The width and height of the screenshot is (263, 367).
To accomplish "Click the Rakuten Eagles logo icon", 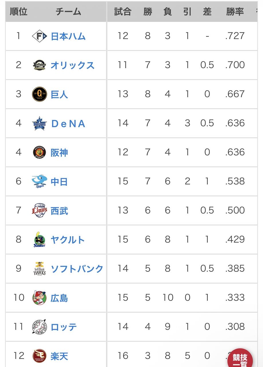I will pyautogui.click(x=39, y=356).
